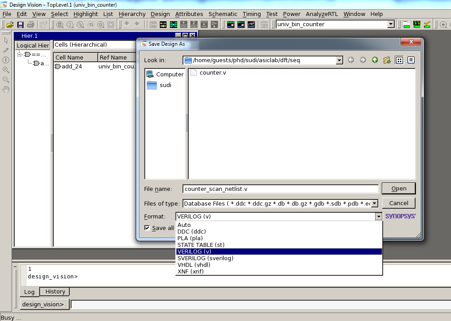Select the zoom-in magnifier in left sidebar
451x321 pixels.
(x=6, y=70)
